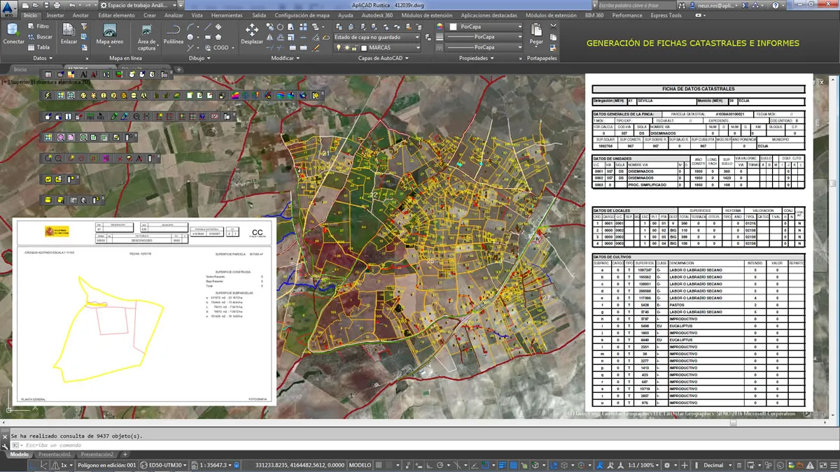Switch to the Presentación1 layout tab

[x=54, y=455]
